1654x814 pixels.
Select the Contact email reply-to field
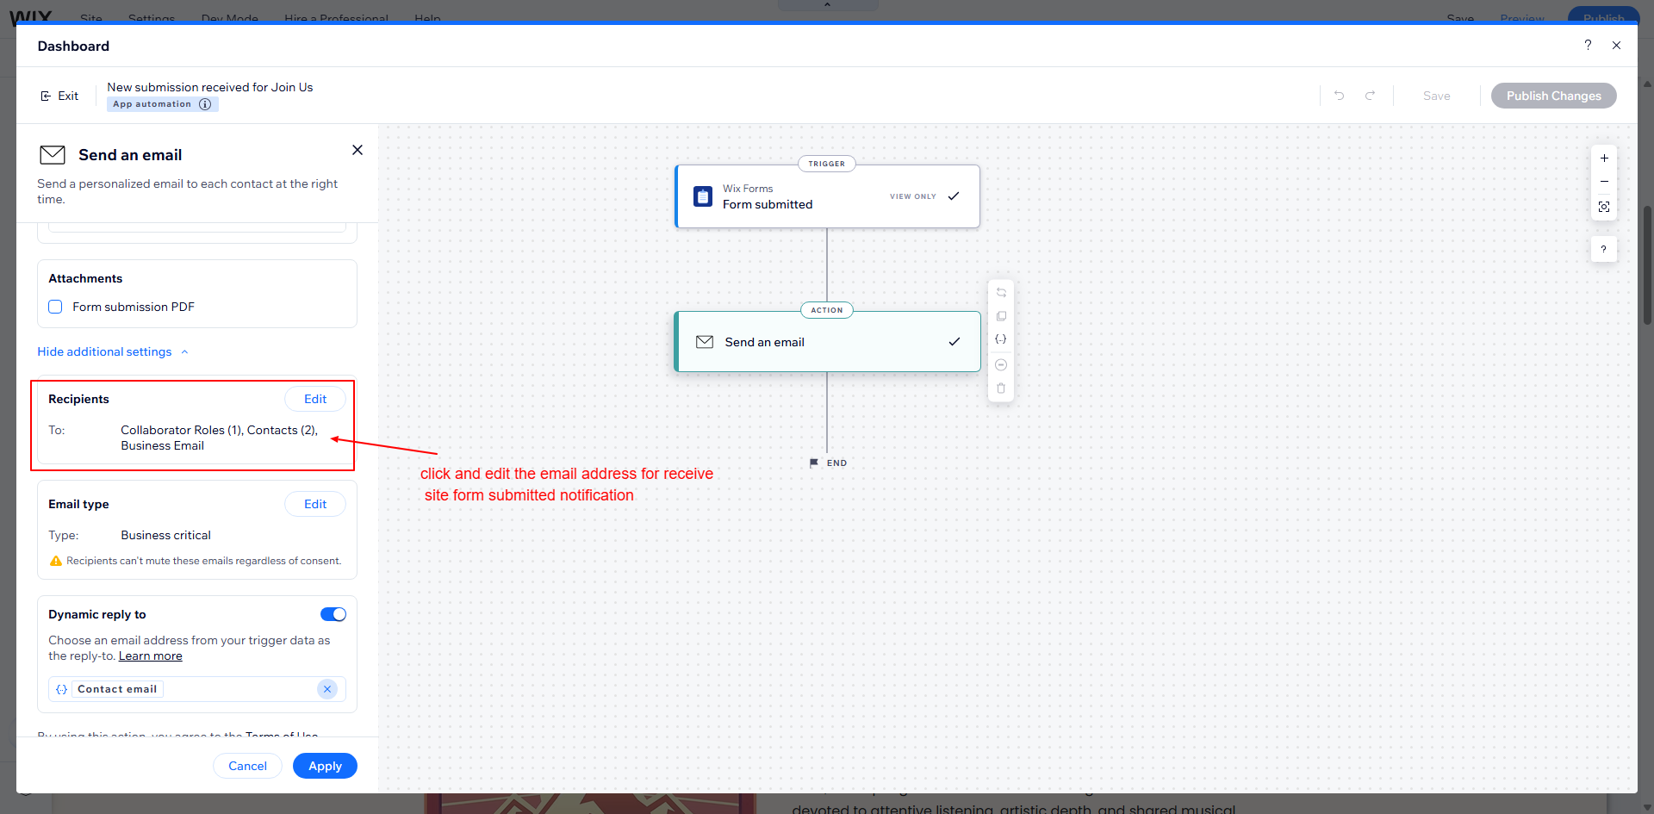(197, 689)
